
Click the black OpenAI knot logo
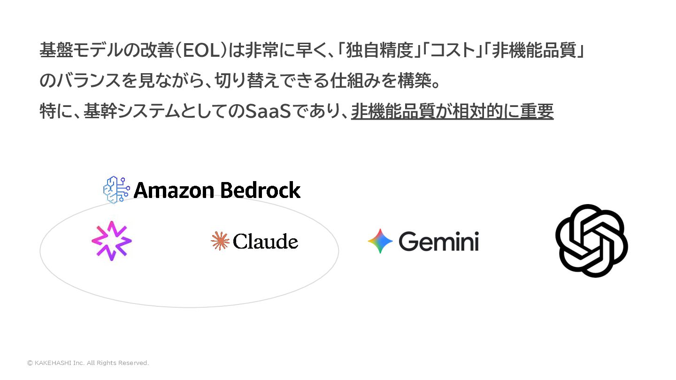[x=591, y=241]
